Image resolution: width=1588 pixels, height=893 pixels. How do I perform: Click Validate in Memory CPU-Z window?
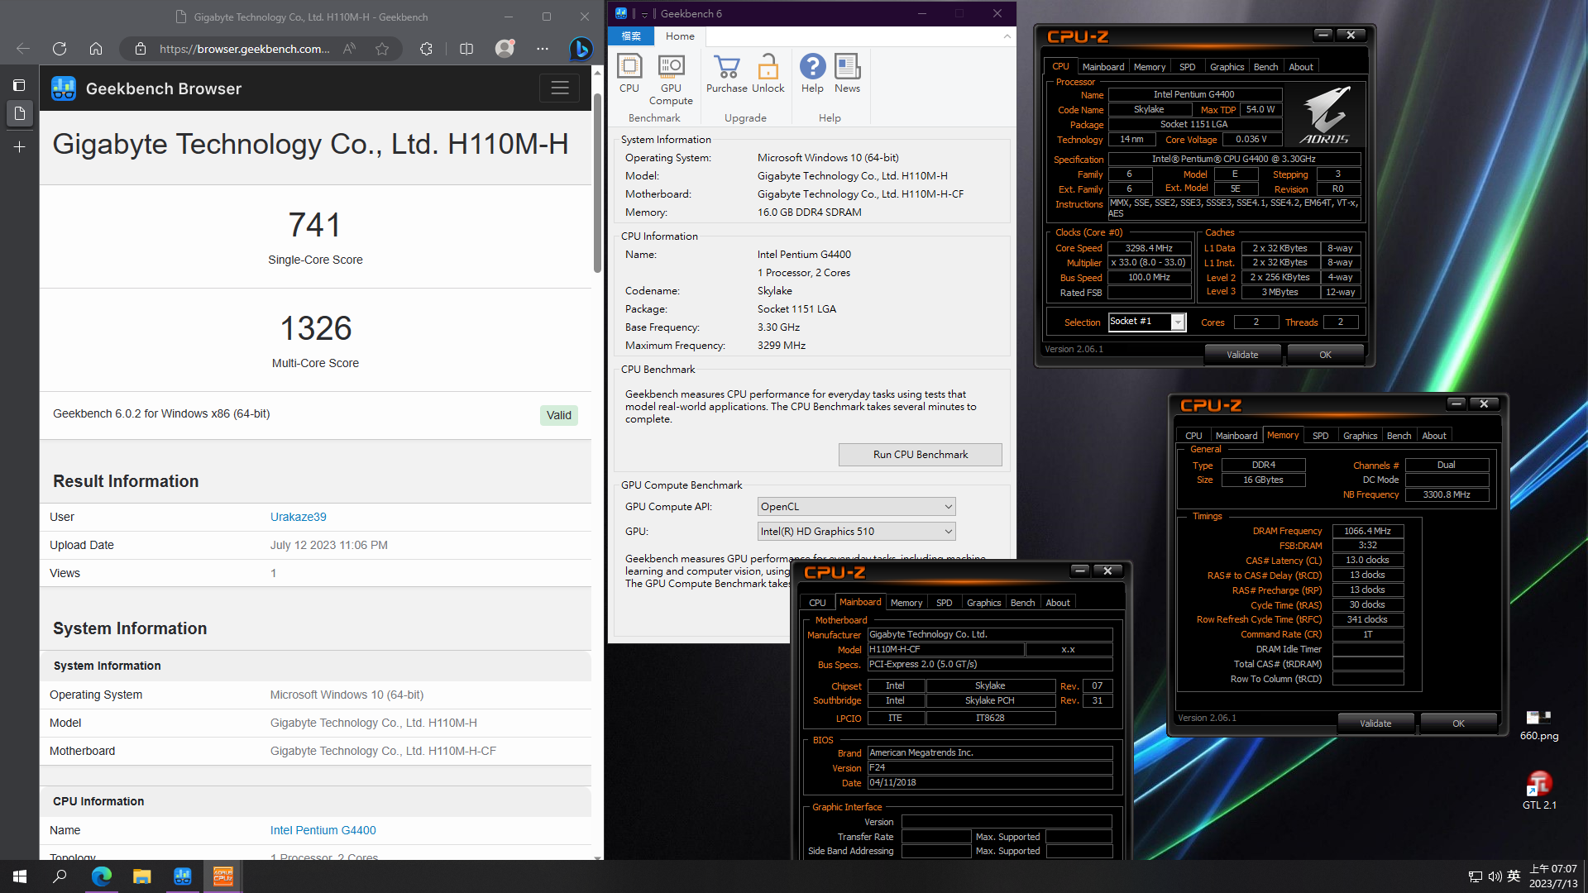(x=1375, y=723)
